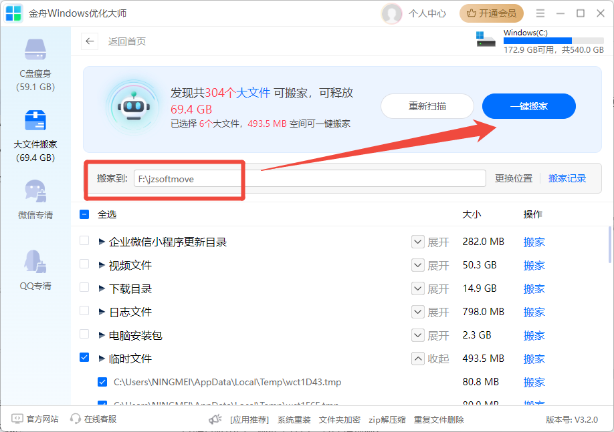The image size is (614, 432).
Task: Expand 日志文件 via 展开 chevron
Action: pos(418,312)
